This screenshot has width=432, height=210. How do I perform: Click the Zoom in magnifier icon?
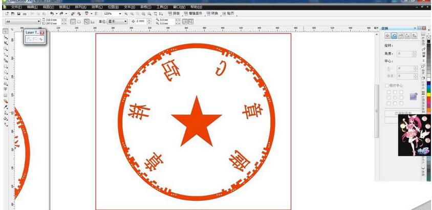(126, 13)
